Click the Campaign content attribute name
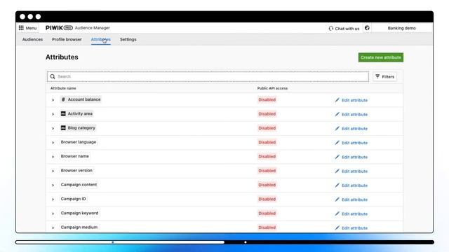 (79, 185)
